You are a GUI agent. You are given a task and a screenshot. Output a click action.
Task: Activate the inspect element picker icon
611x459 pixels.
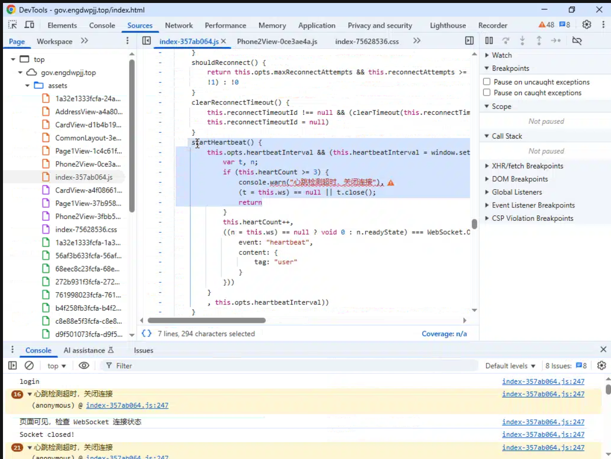13,25
